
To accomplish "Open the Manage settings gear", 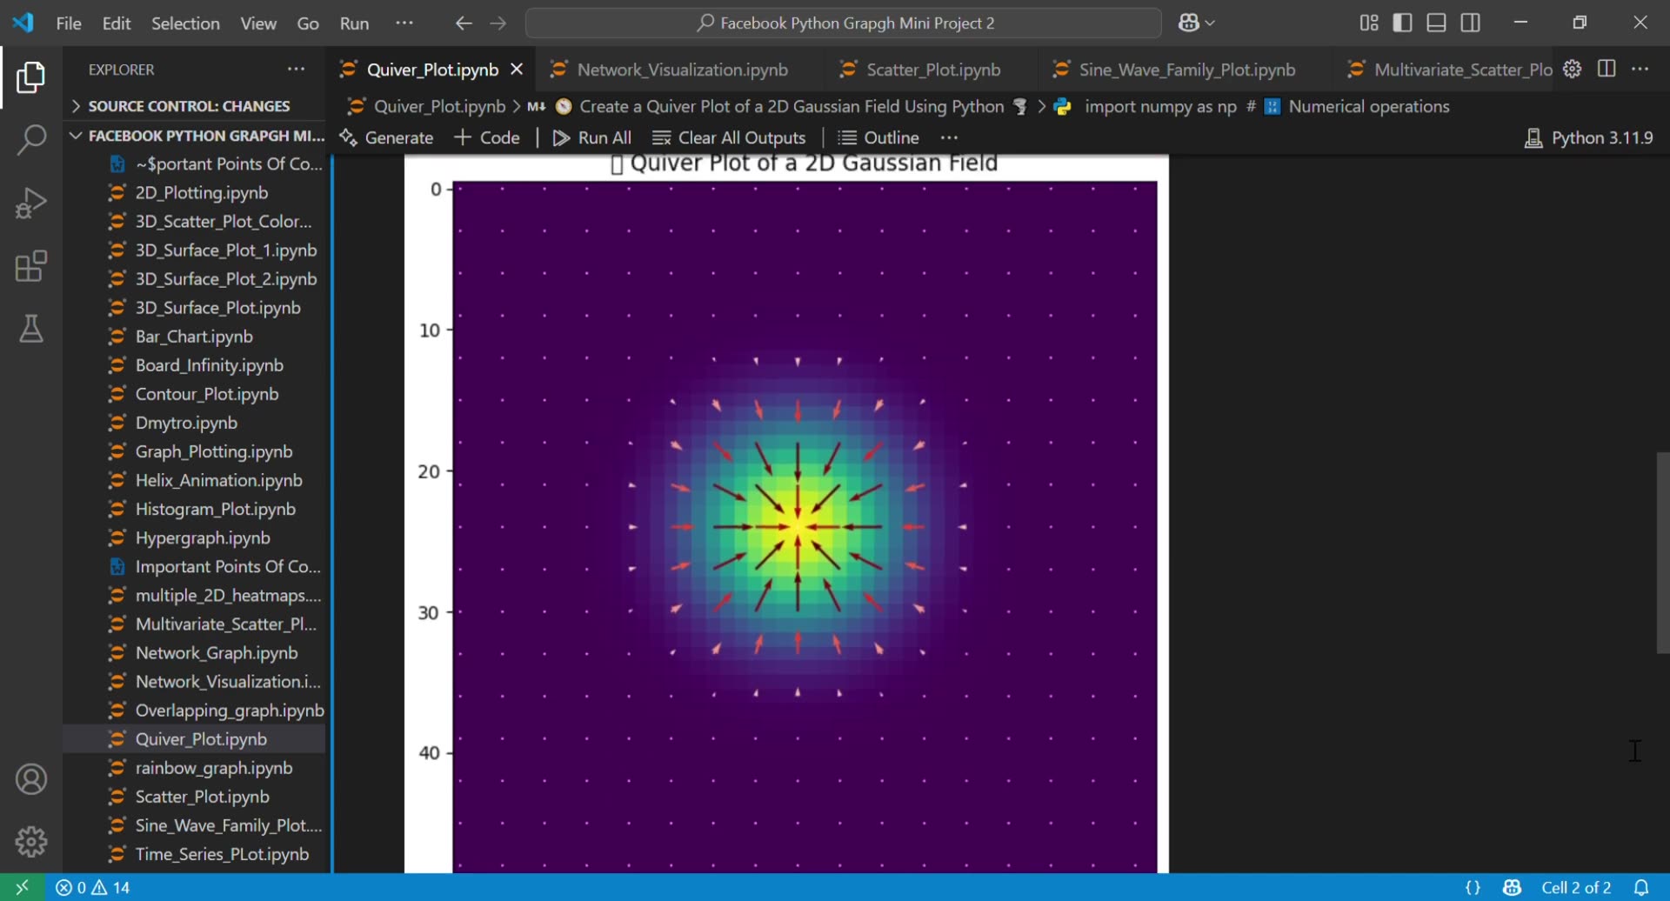I will click(x=31, y=841).
